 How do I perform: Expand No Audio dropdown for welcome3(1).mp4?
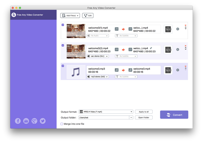pos(98,36)
